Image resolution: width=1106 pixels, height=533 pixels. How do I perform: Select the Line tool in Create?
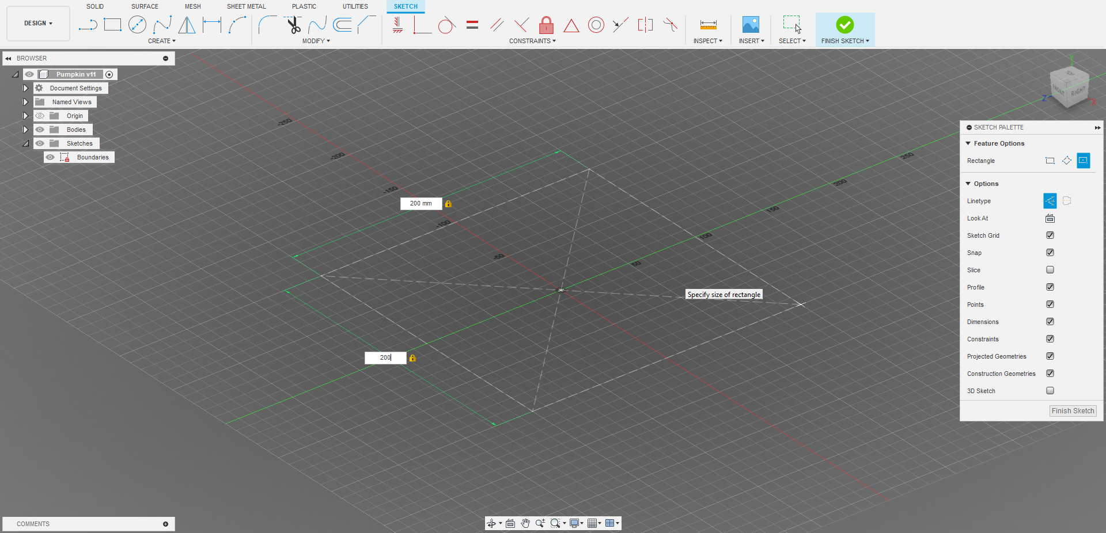[x=88, y=25]
